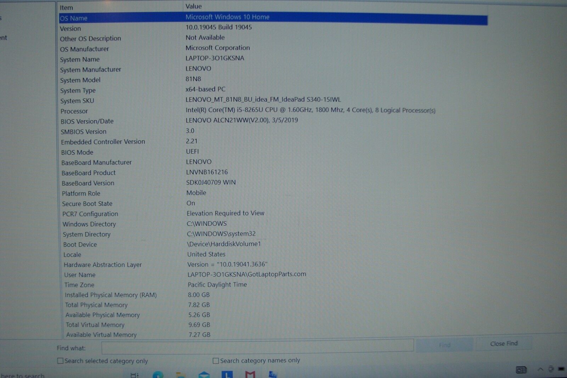
Task: Select the System Type row
Action: [x=273, y=90]
